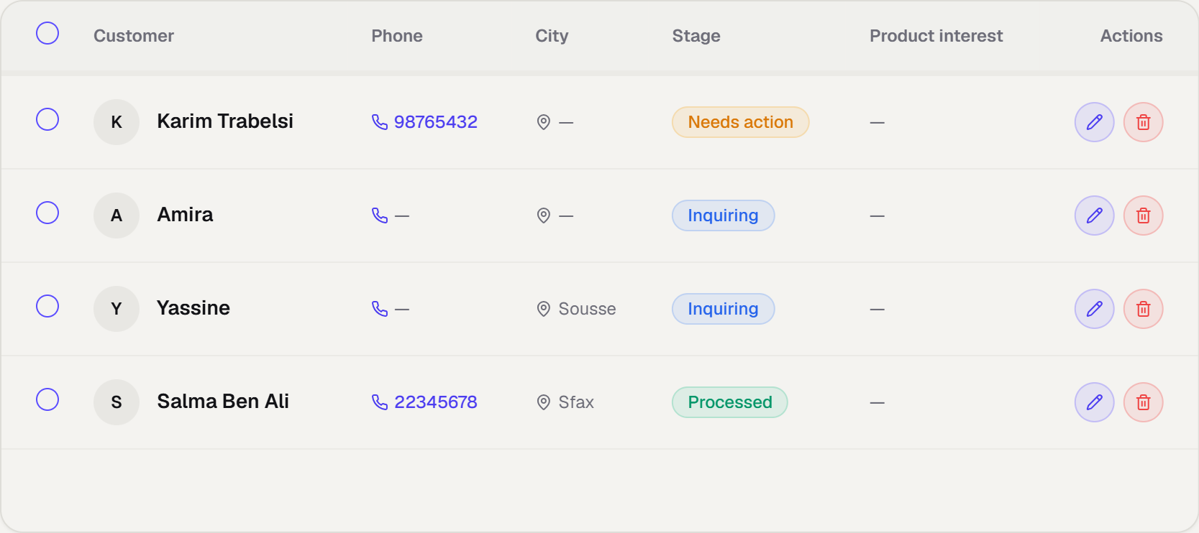The width and height of the screenshot is (1199, 533).
Task: Delete the Karim Trabelsi row
Action: (1143, 122)
